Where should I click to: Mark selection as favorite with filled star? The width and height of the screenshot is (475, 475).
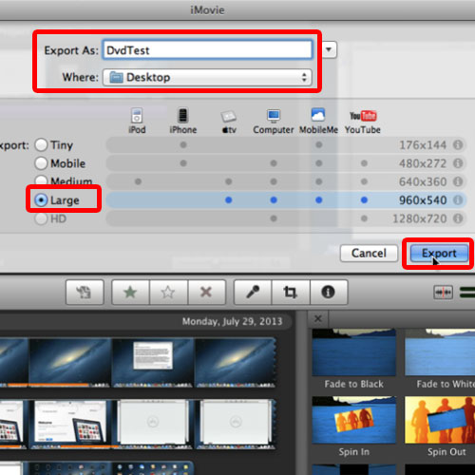(130, 292)
